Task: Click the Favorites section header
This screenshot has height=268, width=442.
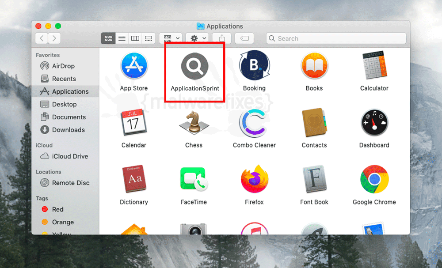Action: point(48,55)
